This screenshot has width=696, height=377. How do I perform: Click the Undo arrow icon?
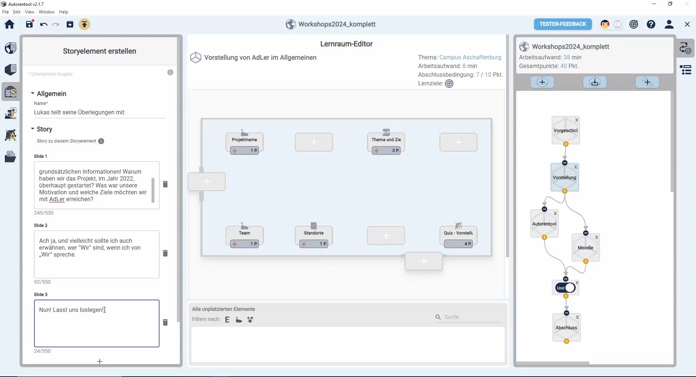44,24
